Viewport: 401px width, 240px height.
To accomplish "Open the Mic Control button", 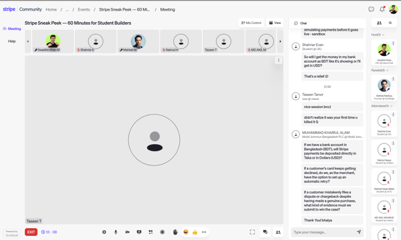I will pos(251,23).
